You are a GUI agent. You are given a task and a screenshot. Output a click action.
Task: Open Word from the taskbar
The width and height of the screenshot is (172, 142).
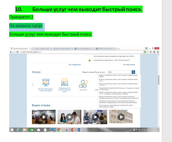click(x=80, y=130)
